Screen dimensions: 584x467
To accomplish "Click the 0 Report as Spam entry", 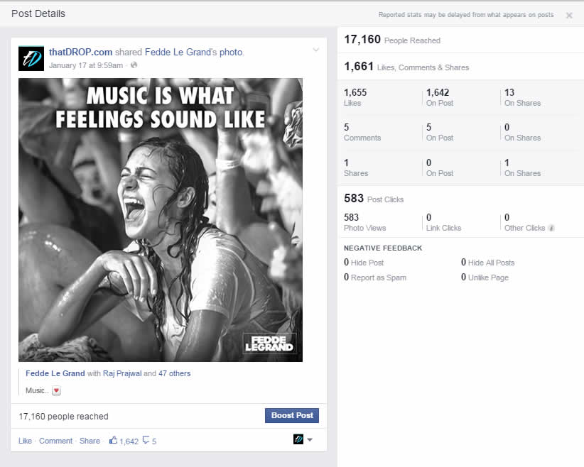I will [375, 278].
